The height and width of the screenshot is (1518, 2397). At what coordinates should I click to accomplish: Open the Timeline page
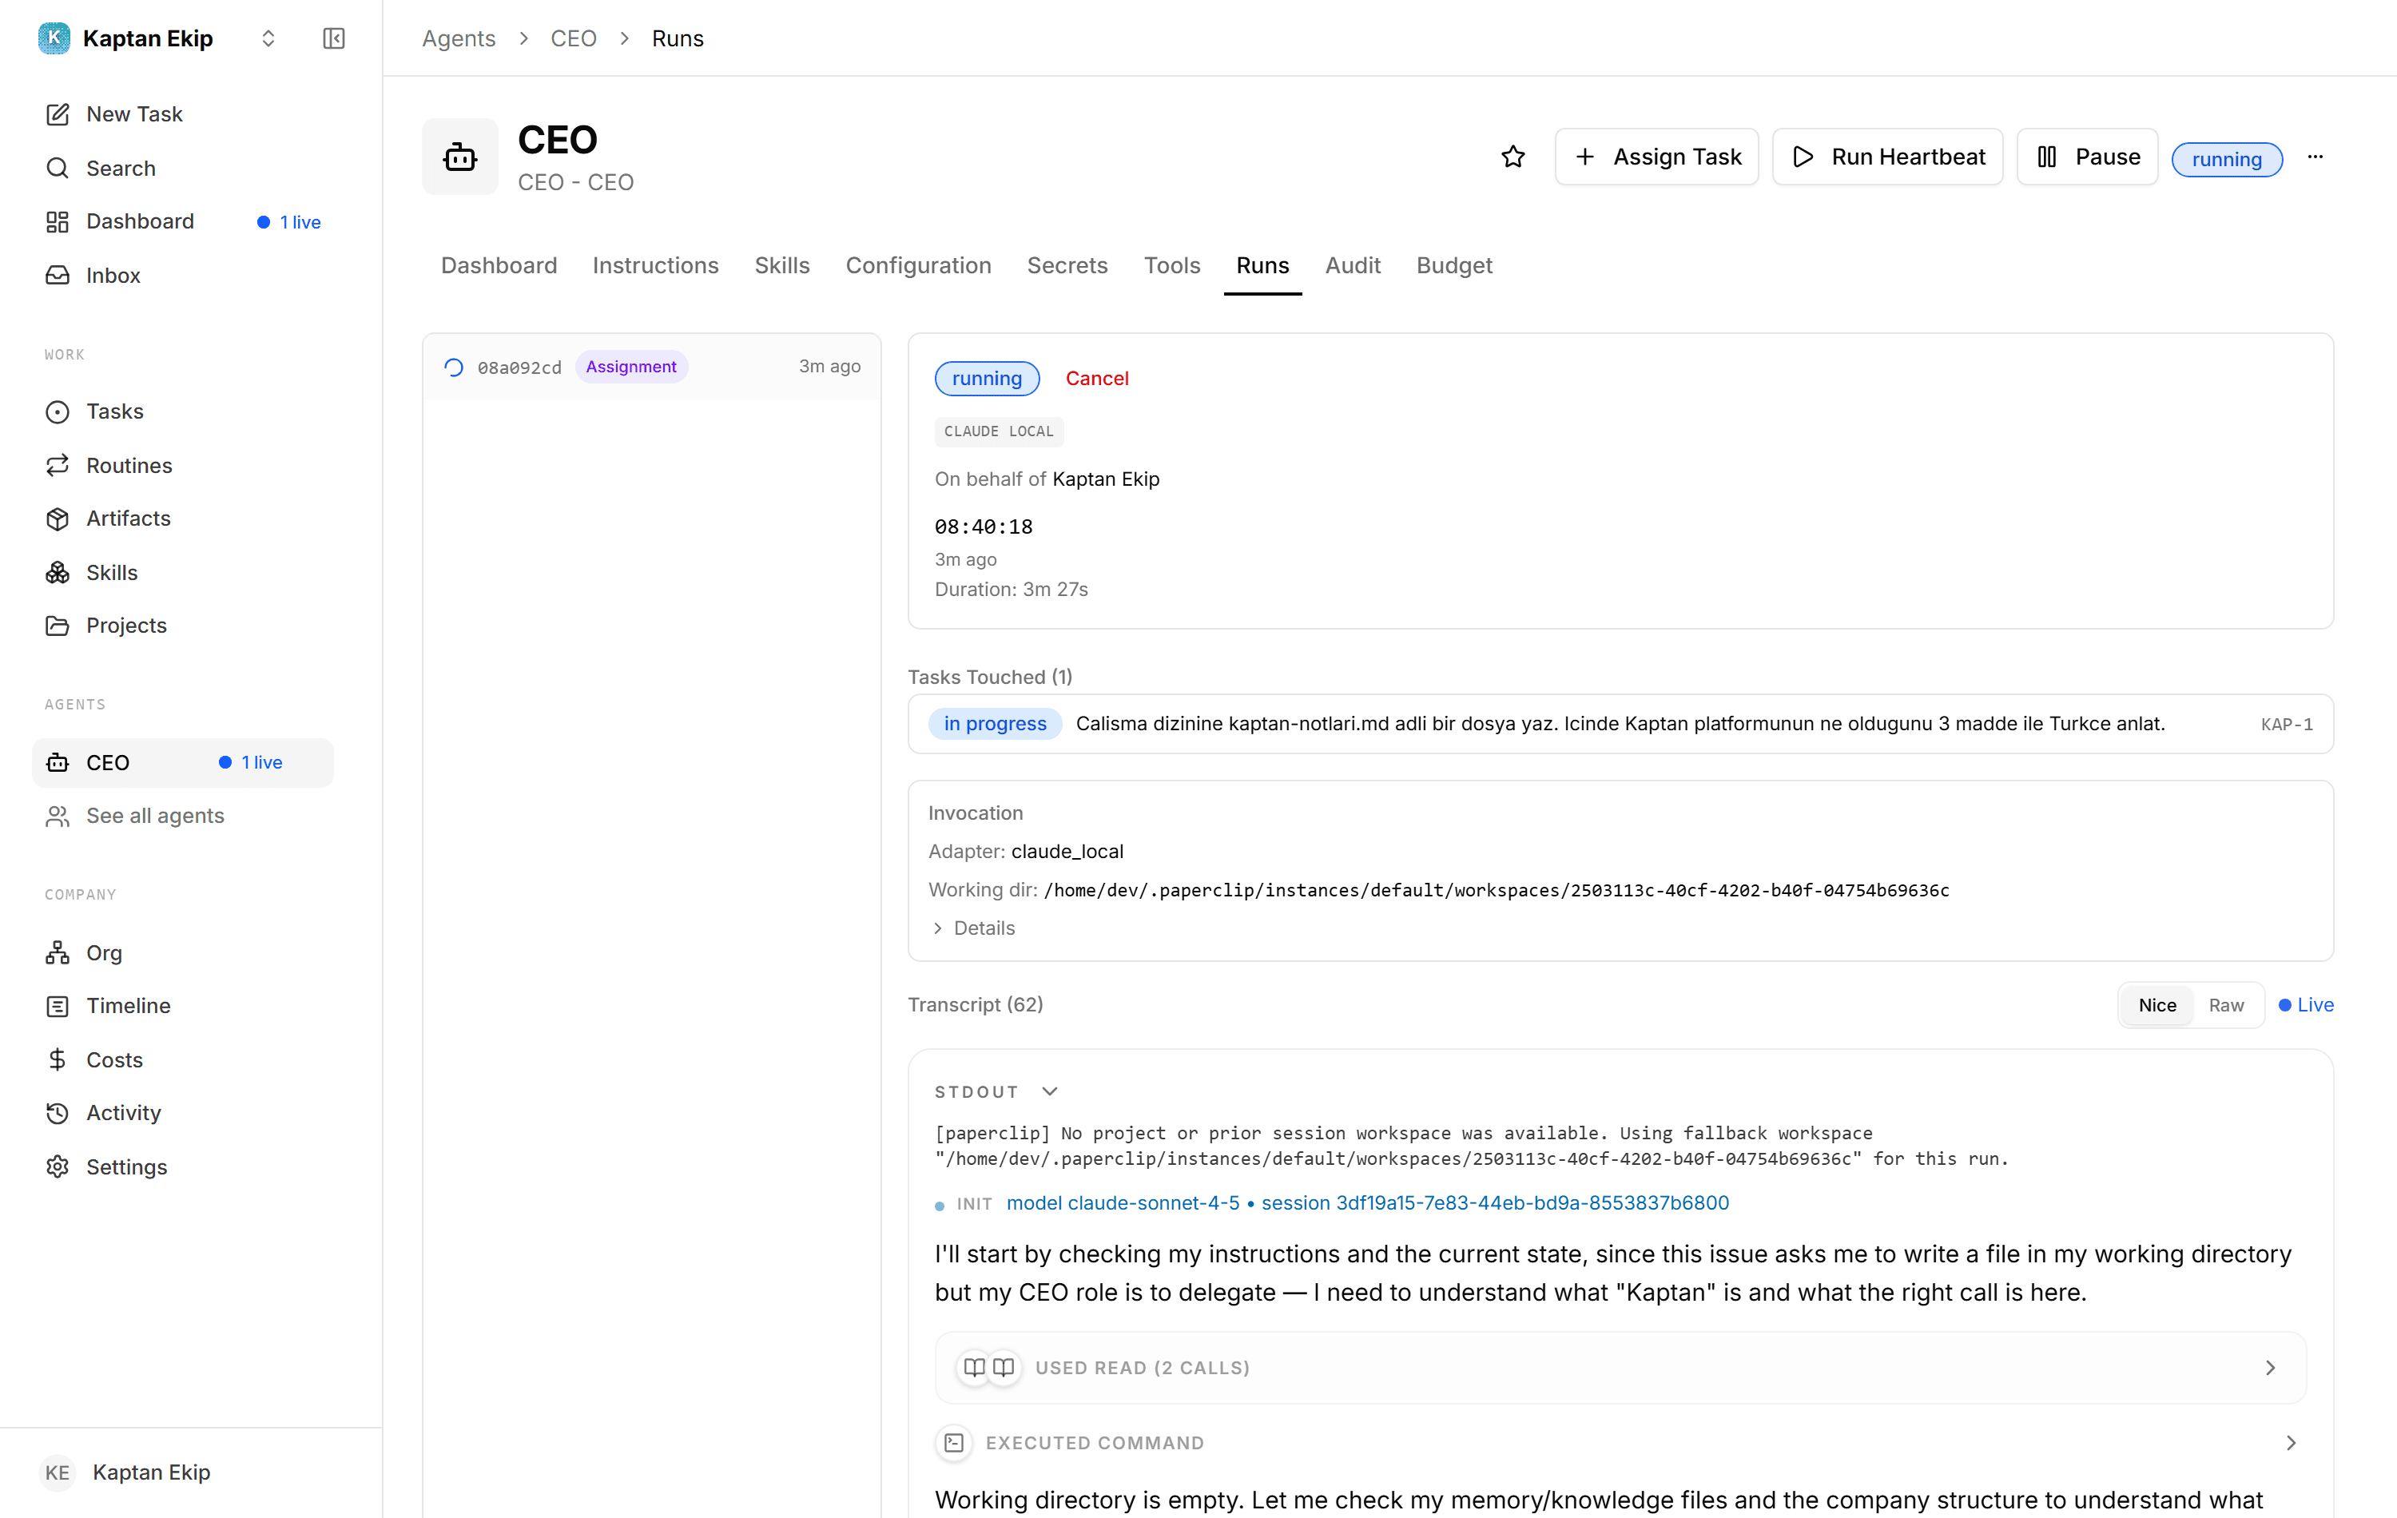[x=183, y=1005]
